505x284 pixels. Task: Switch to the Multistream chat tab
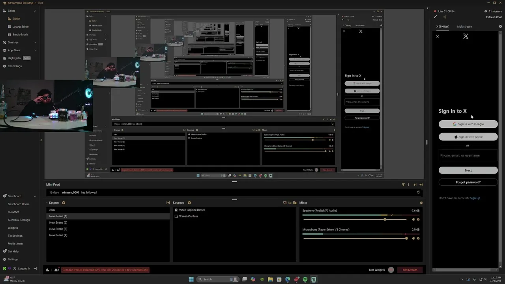tap(464, 26)
